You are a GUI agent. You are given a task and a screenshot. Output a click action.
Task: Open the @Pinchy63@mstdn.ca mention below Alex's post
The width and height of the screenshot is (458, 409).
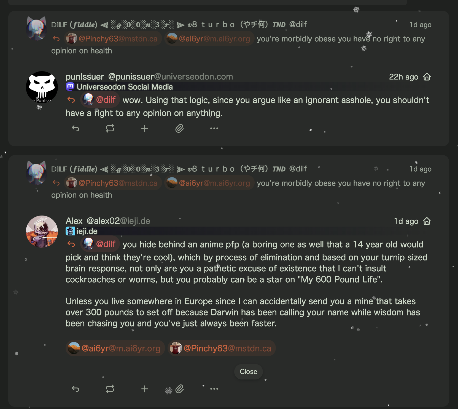[221, 348]
